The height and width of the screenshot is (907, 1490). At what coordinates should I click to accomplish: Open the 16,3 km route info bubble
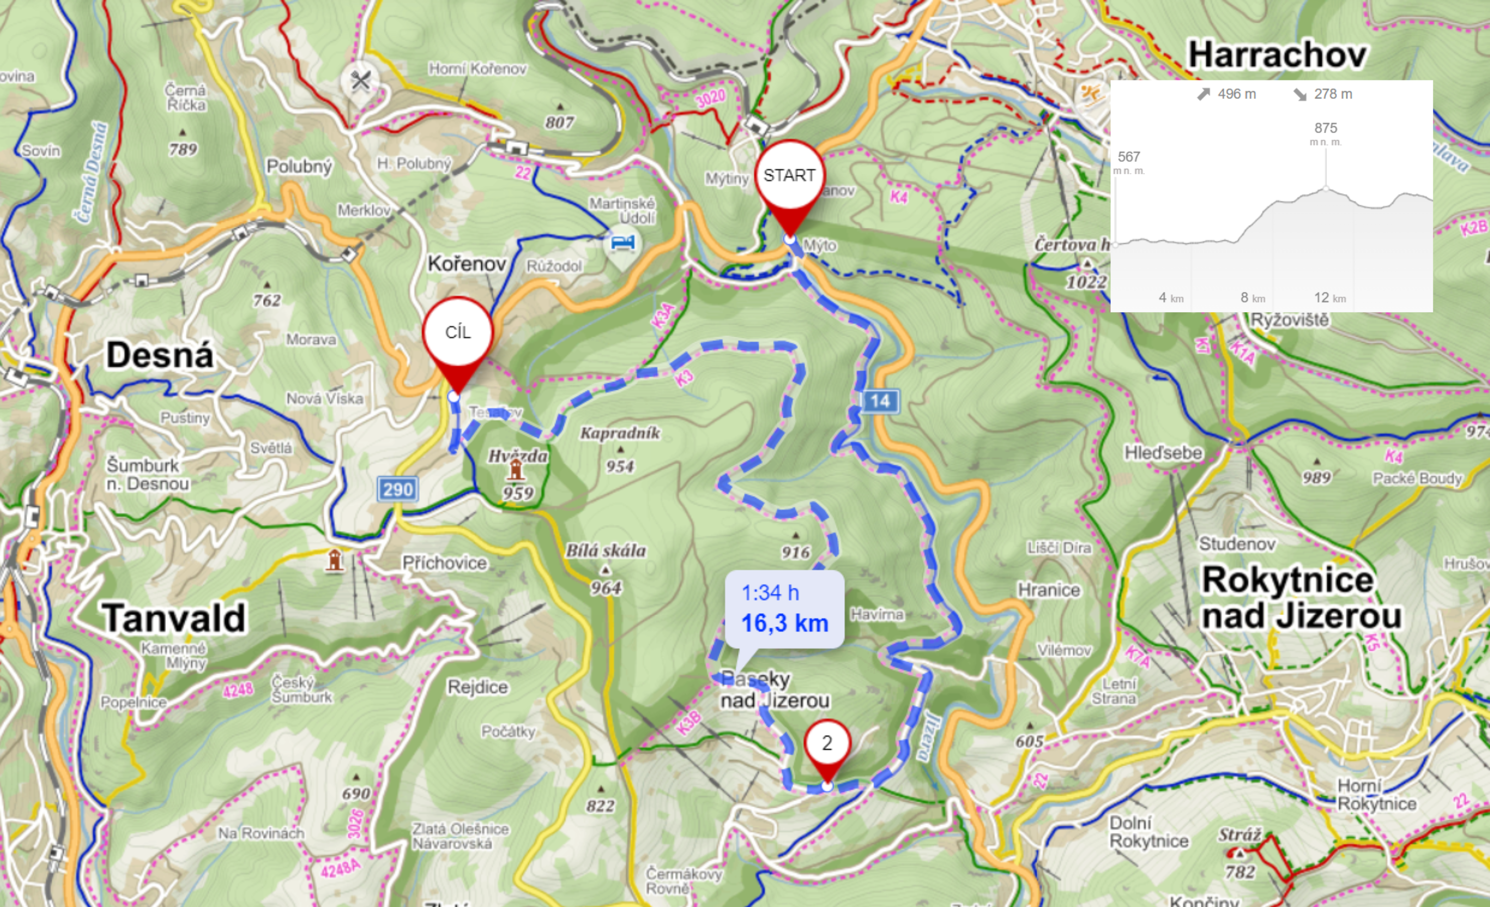pyautogui.click(x=784, y=609)
